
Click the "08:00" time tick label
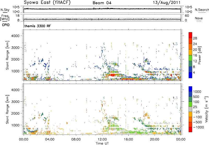pyautogui.click(x=76, y=140)
